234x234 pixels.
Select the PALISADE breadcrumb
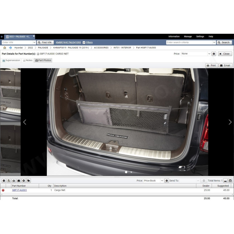43,47
